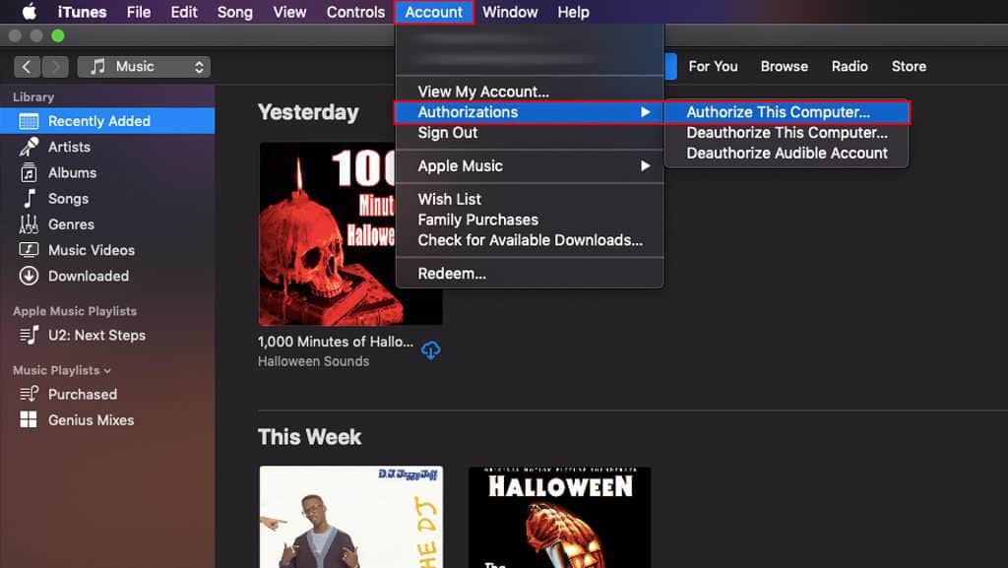Click the 1,000 Minutes of Hallo... title
Viewport: 1008px width, 568px height.
click(x=335, y=342)
